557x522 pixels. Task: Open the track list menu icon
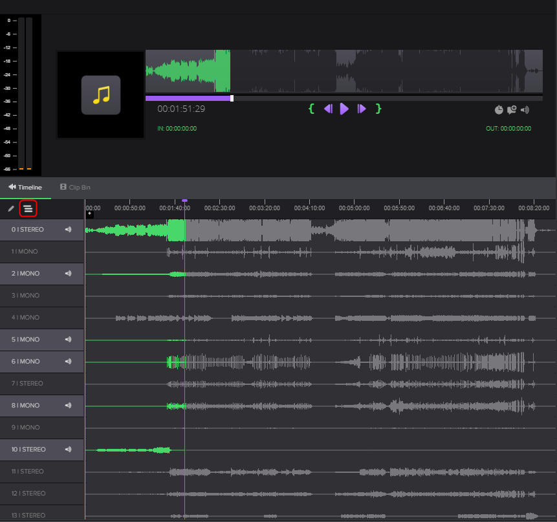(28, 208)
